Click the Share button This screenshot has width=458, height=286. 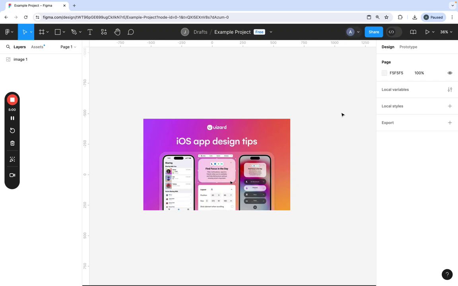click(x=374, y=32)
